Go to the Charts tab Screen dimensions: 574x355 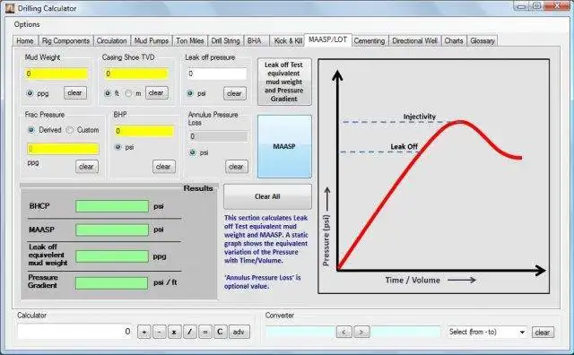tap(454, 40)
